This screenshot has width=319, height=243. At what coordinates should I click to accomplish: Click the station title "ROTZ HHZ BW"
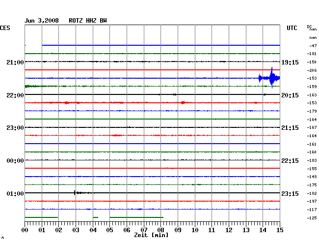[88, 21]
